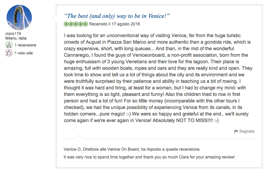The height and width of the screenshot is (175, 269).
Task: Open the clara174 username profile
Action: 14,33
